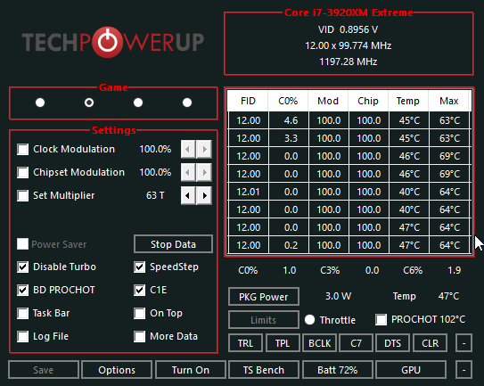
Task: Click the TechPowerUp power logo icon
Action: tap(108, 42)
